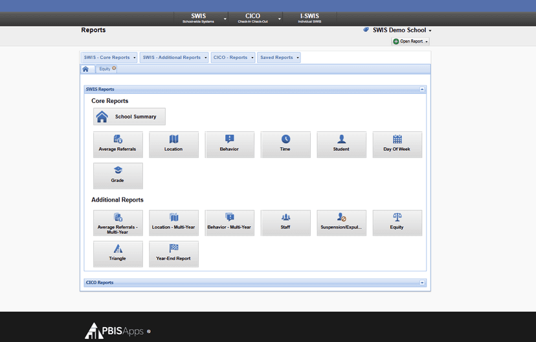
Task: Open the CICO navigation dropdown arrow
Action: [x=279, y=19]
